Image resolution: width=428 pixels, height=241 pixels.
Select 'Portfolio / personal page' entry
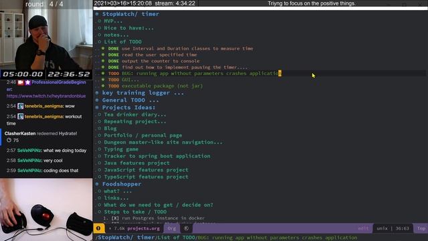click(x=142, y=135)
